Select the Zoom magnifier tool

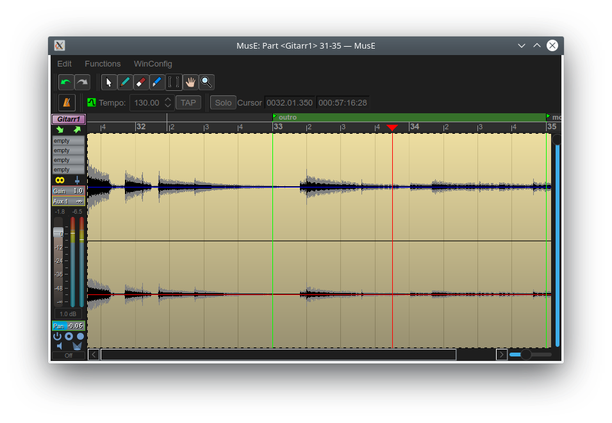pos(206,82)
